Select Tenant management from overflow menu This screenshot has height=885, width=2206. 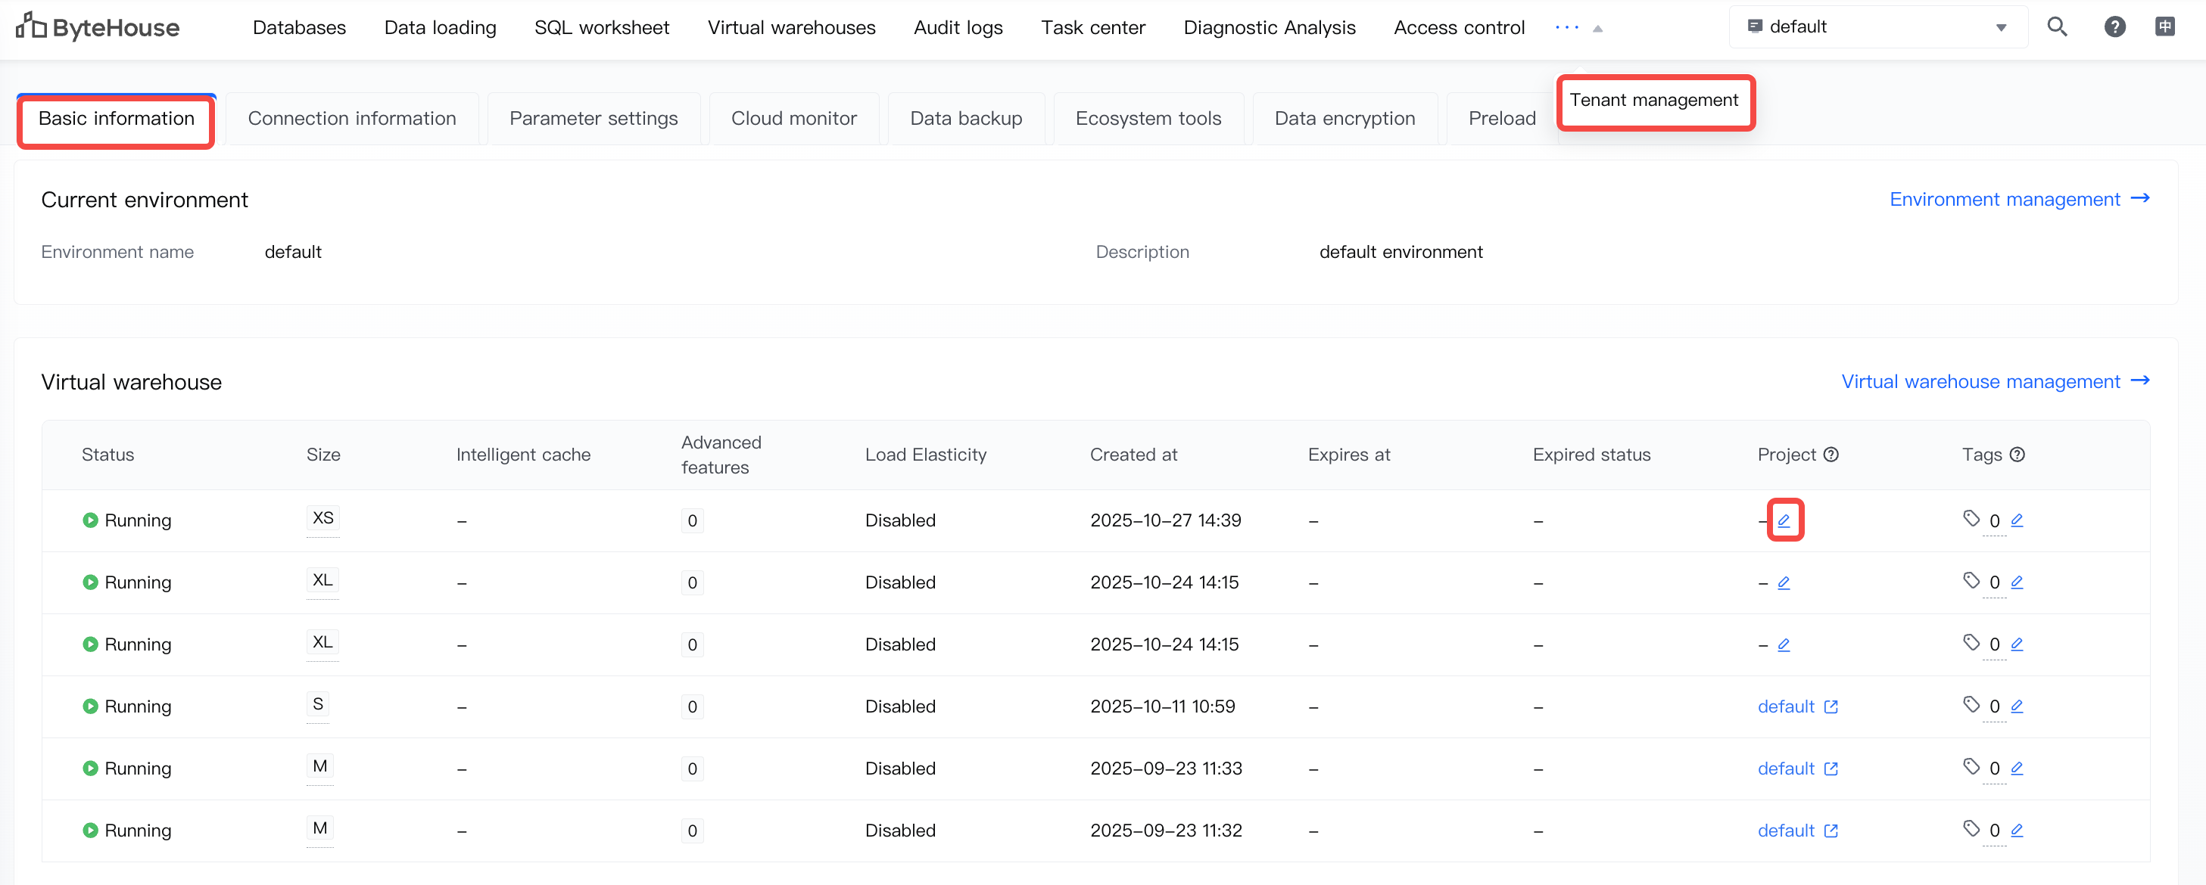tap(1653, 100)
